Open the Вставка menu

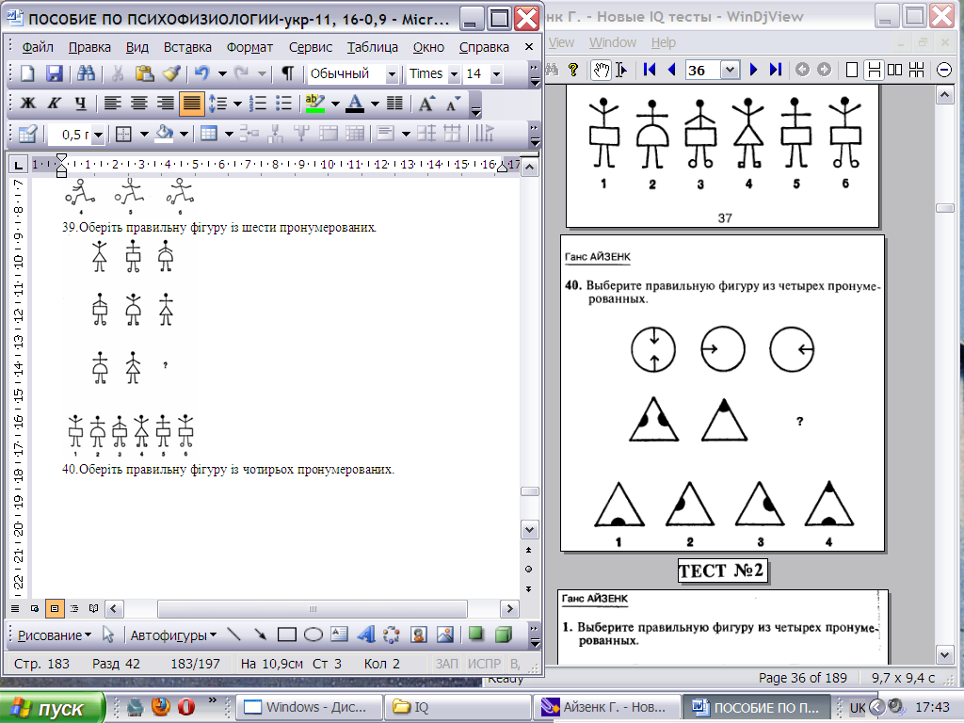[x=187, y=47]
